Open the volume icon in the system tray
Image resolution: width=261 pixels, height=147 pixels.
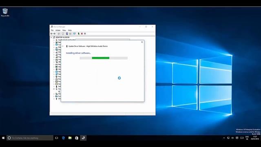(x=232, y=138)
